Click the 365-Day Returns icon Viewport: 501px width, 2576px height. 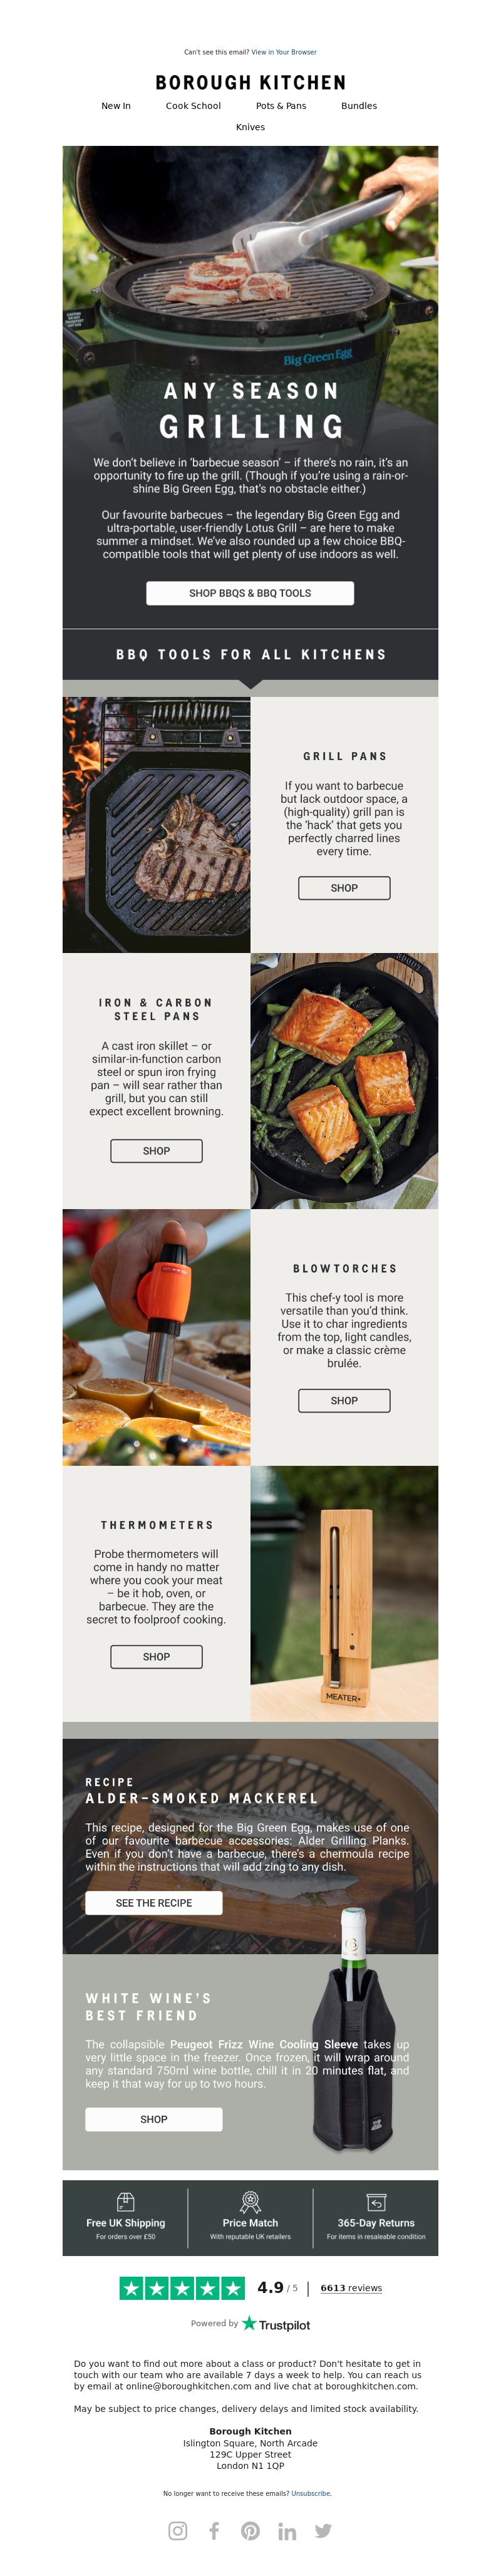point(376,2201)
